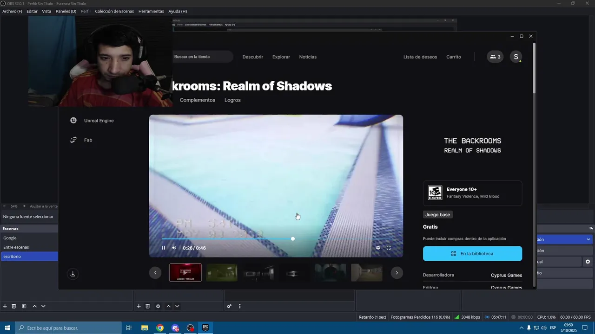Move selected source down
The height and width of the screenshot is (334, 595).
(x=177, y=306)
